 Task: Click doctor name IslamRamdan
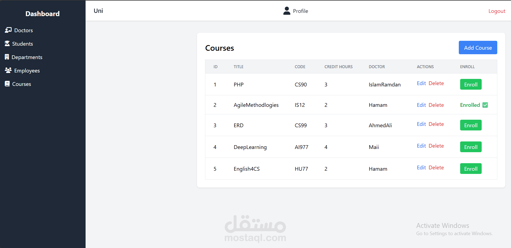(x=385, y=85)
